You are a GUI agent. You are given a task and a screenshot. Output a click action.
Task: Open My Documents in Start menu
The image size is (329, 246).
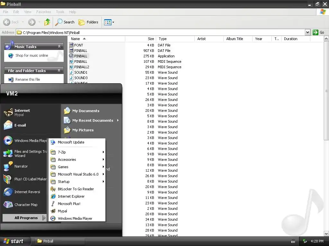tap(82, 111)
